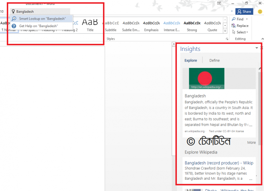Click More under the Bangladesh result
Image resolution: width=264 pixels, height=191 pixels.
[252, 143]
